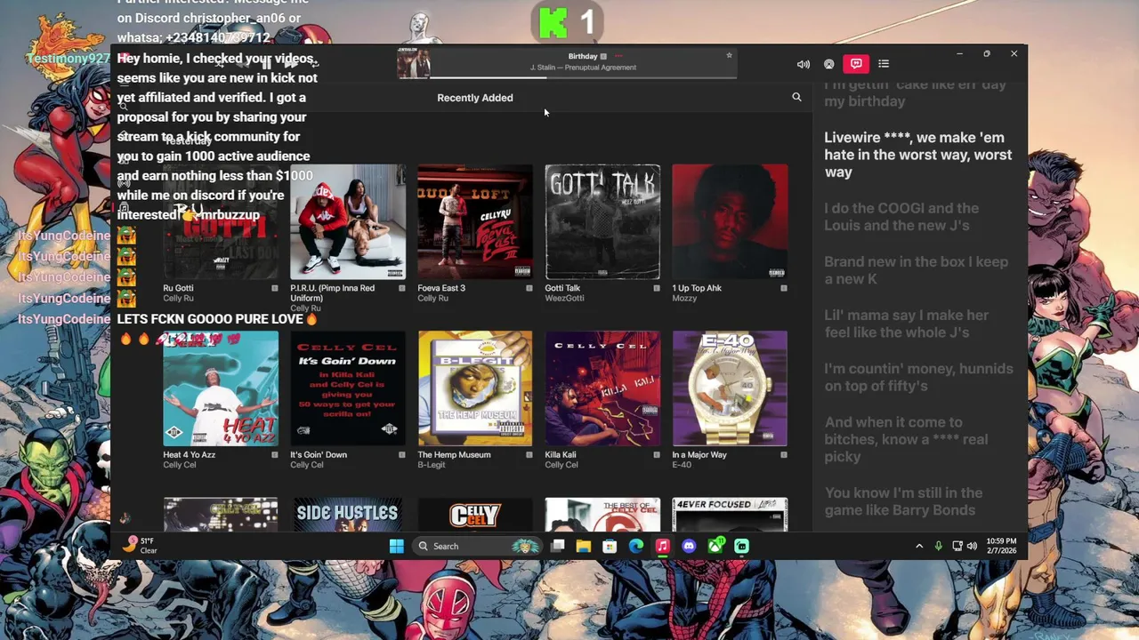Open Task View from the taskbar
Screen dimensions: 1139x640
tap(558, 546)
